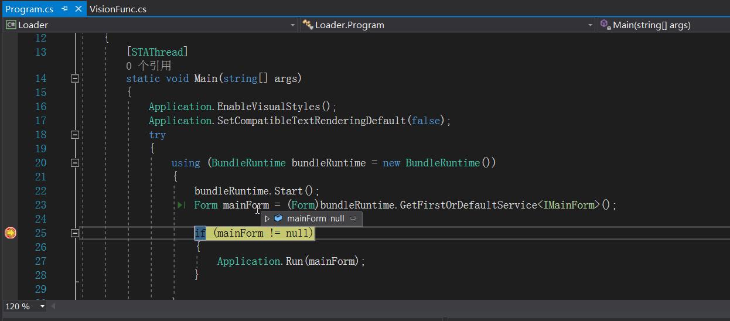Viewport: 730px width, 321px height.
Task: Click line number 21 in the gutter
Action: click(40, 177)
